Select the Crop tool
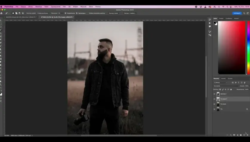 [x=1, y=33]
